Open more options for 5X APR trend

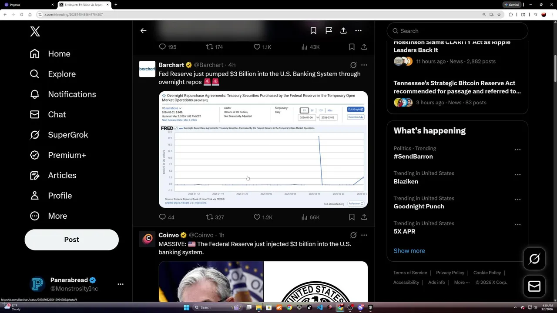(x=517, y=225)
